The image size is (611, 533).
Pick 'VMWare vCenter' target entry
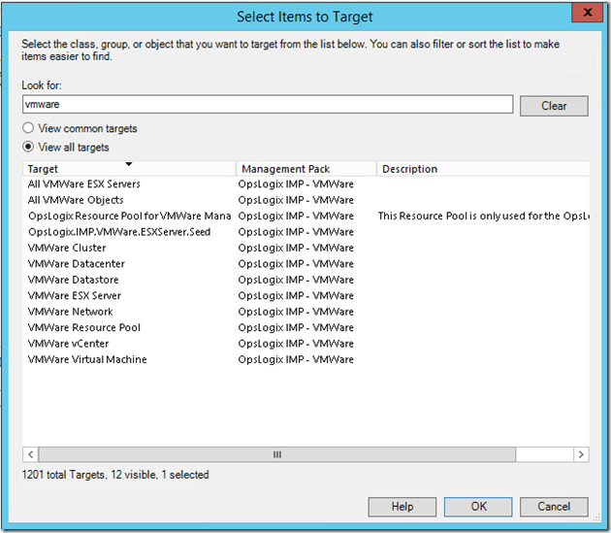coord(69,344)
